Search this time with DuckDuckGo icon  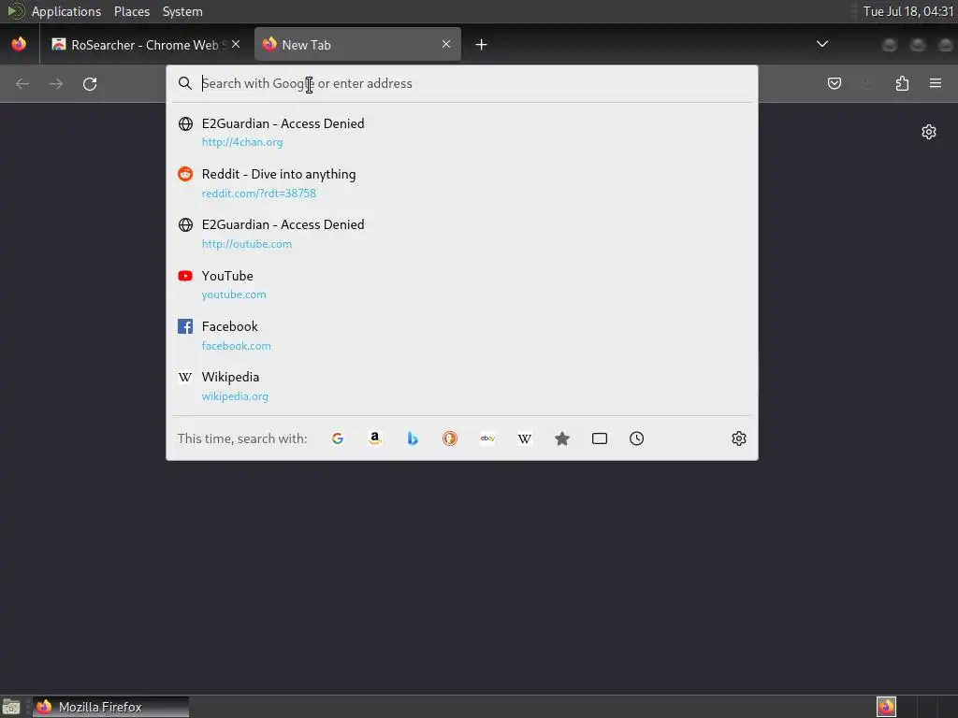pyautogui.click(x=450, y=438)
